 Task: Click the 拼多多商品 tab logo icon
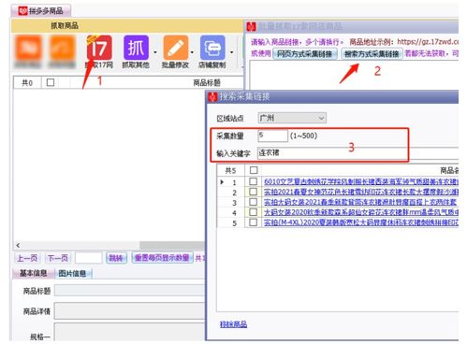click(x=22, y=11)
